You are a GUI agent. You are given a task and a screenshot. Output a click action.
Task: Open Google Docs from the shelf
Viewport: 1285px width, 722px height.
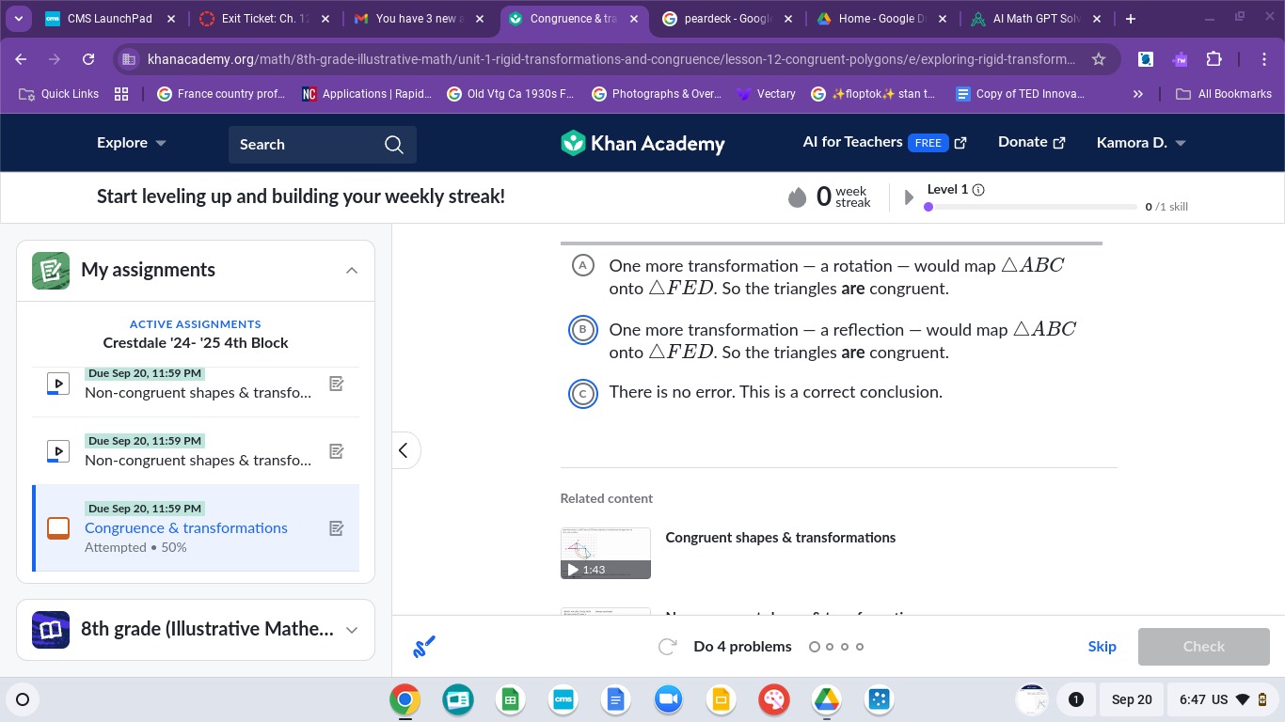[616, 699]
